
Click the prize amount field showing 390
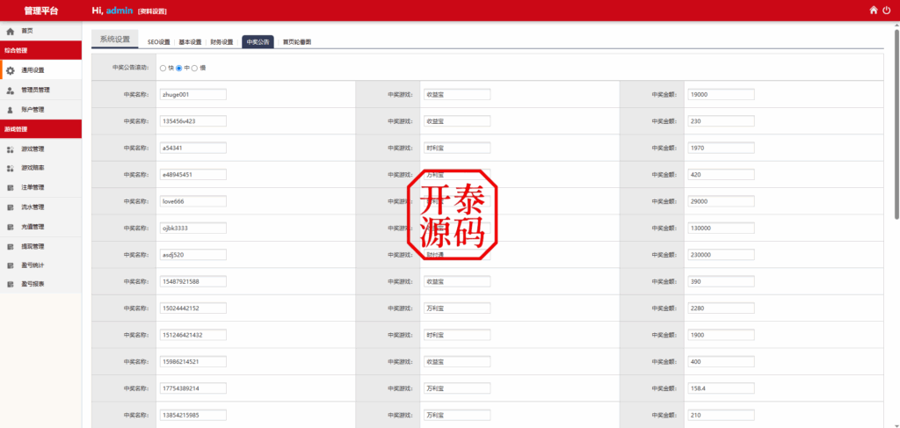(x=721, y=282)
